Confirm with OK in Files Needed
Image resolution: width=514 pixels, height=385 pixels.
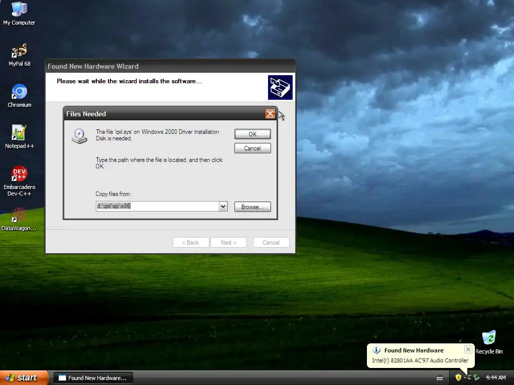[x=252, y=134]
